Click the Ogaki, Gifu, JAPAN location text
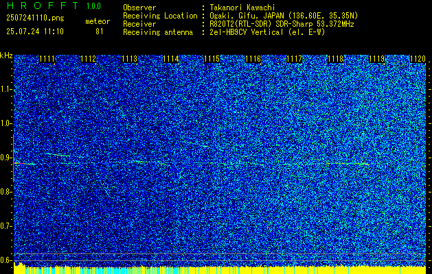 [x=284, y=16]
